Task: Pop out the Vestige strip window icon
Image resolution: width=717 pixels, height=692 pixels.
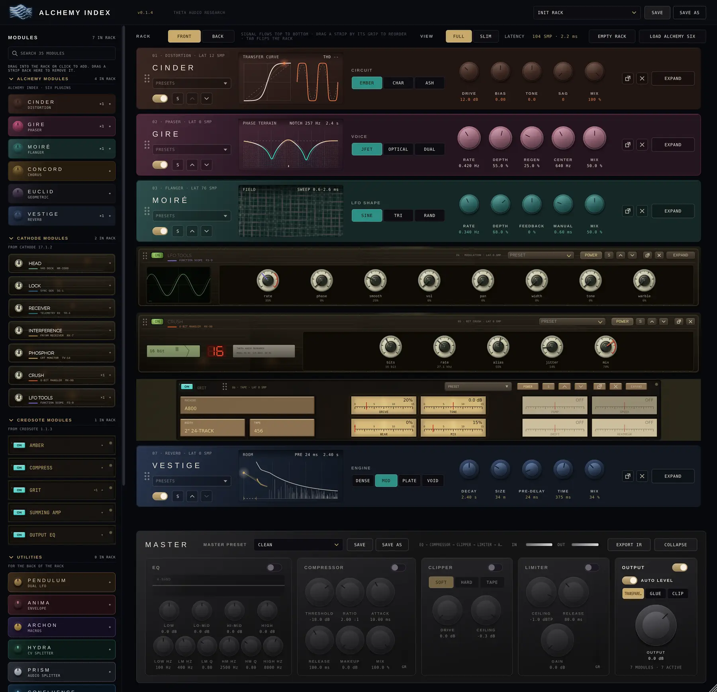Action: (x=628, y=476)
